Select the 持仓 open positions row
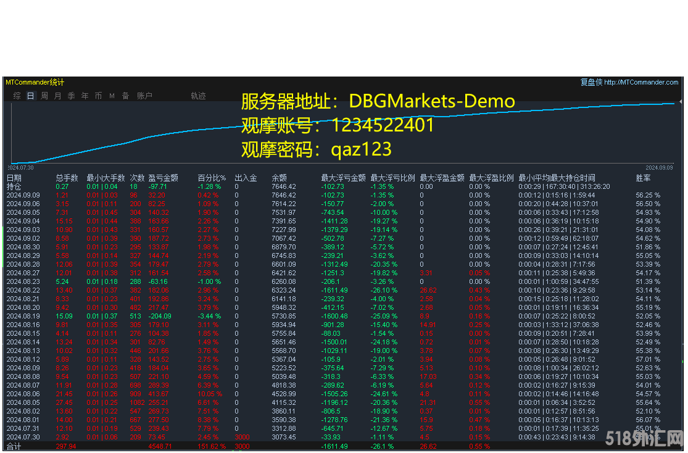 pyautogui.click(x=14, y=186)
